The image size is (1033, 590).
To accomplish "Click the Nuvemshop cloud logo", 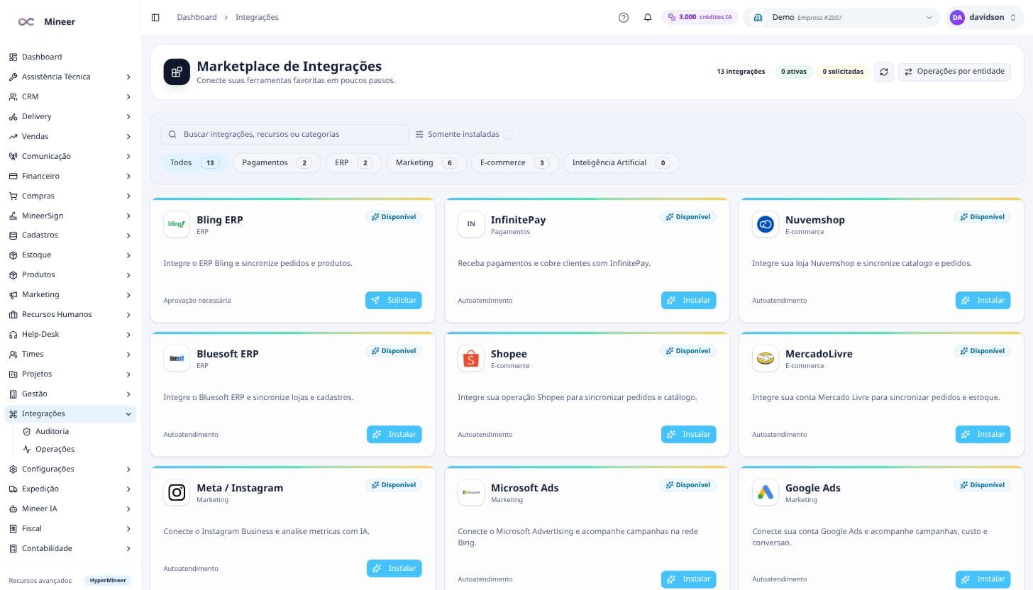I will click(x=766, y=224).
